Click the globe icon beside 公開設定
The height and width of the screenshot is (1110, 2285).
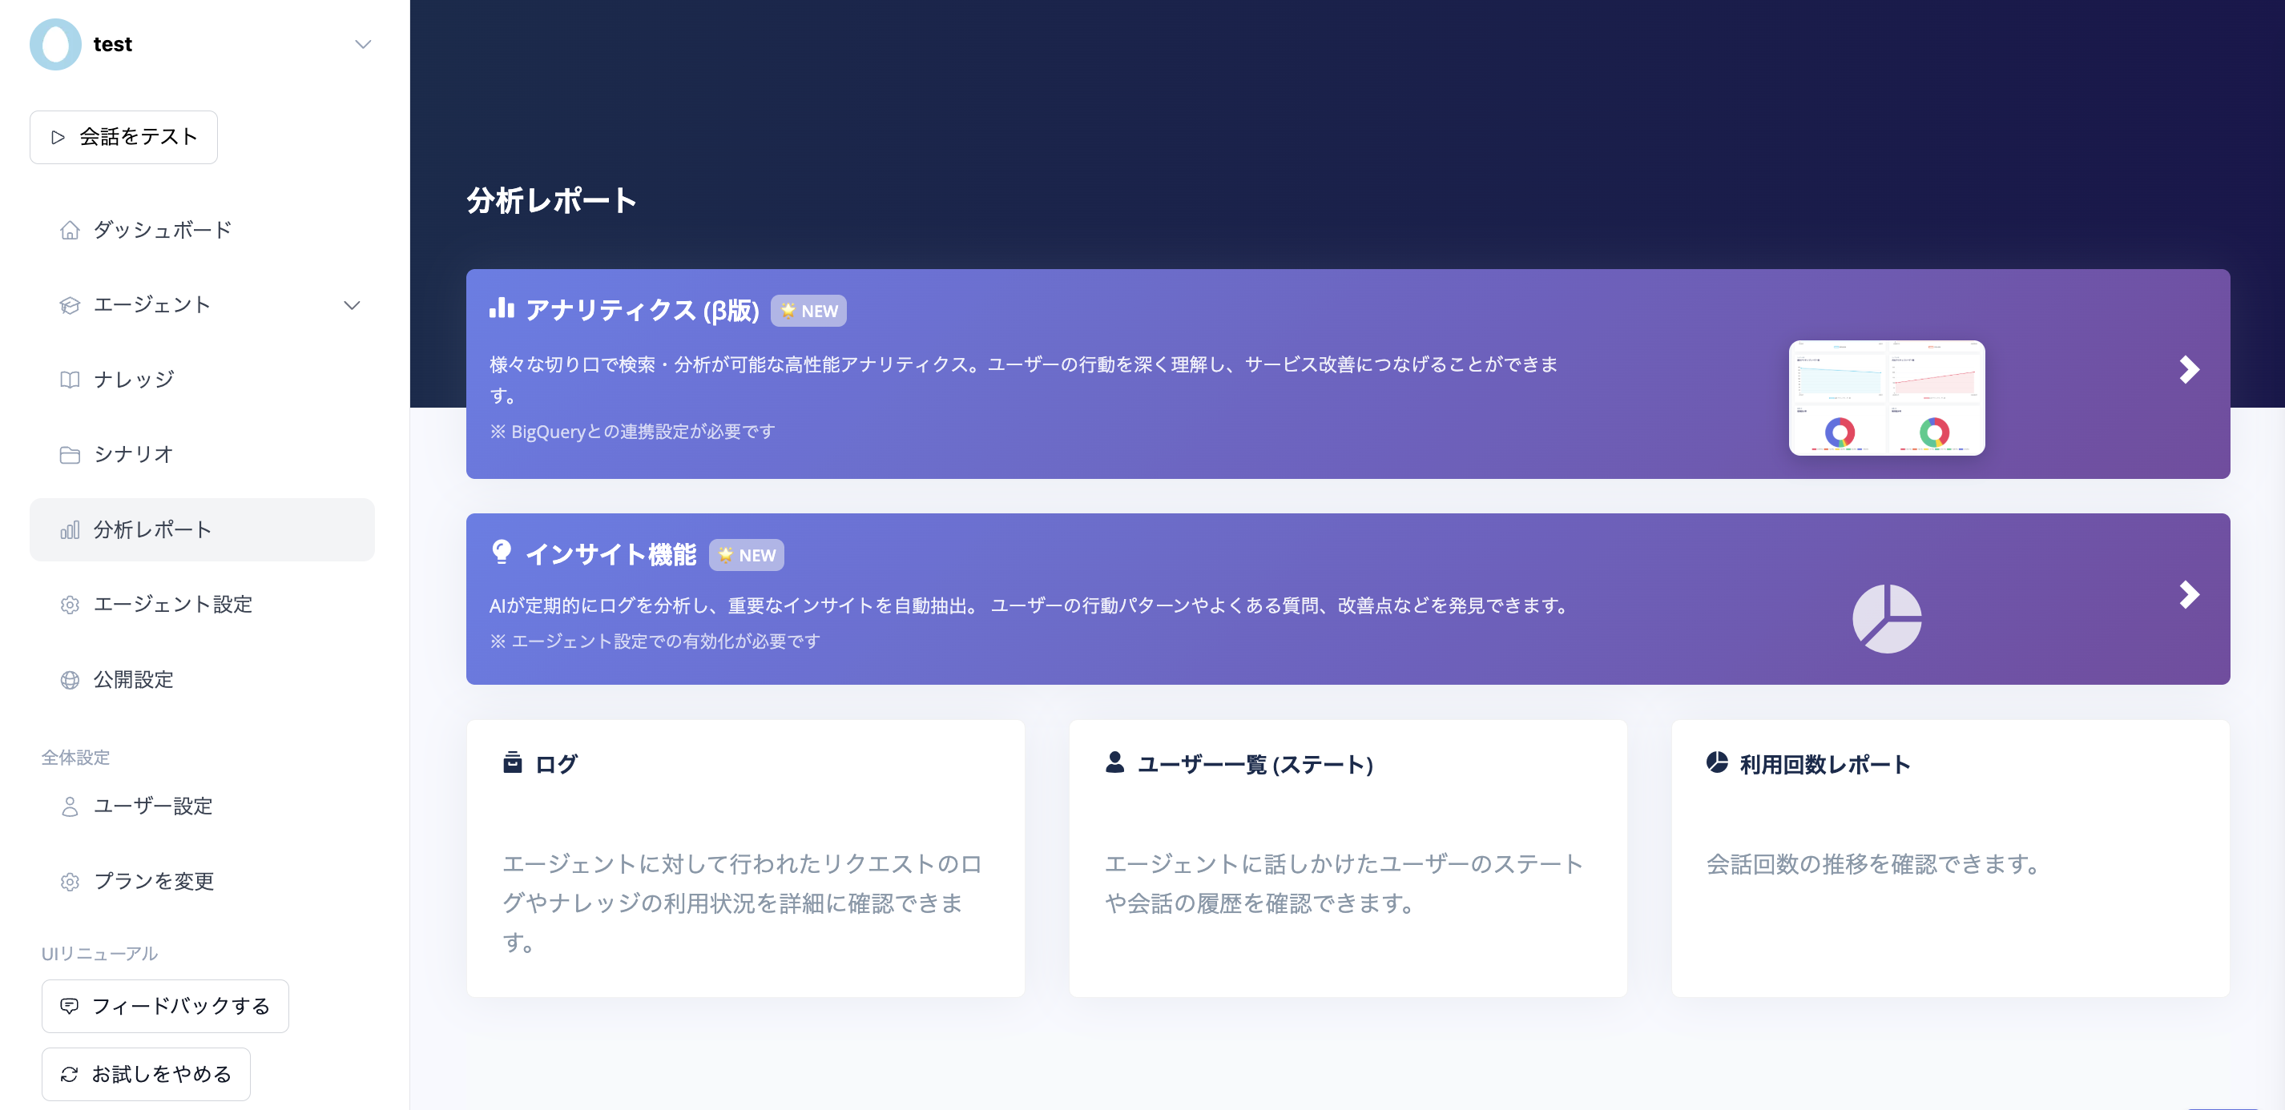tap(69, 680)
